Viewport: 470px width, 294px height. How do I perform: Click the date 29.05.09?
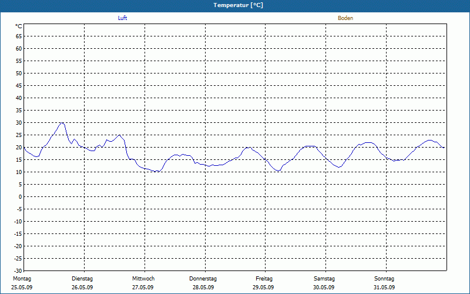(263, 288)
